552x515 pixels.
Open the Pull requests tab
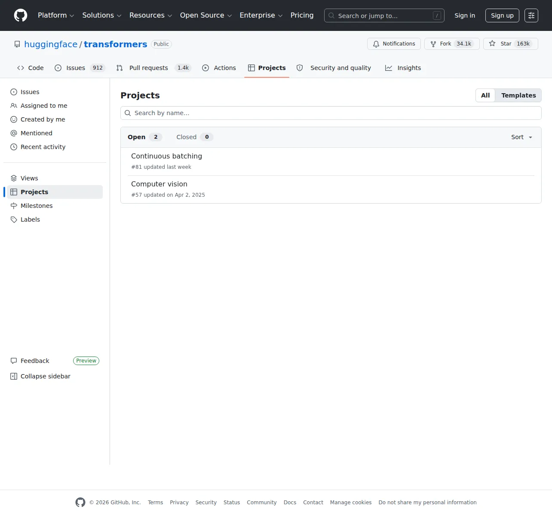click(153, 68)
